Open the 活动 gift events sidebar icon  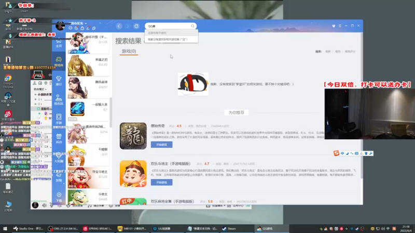[59, 138]
